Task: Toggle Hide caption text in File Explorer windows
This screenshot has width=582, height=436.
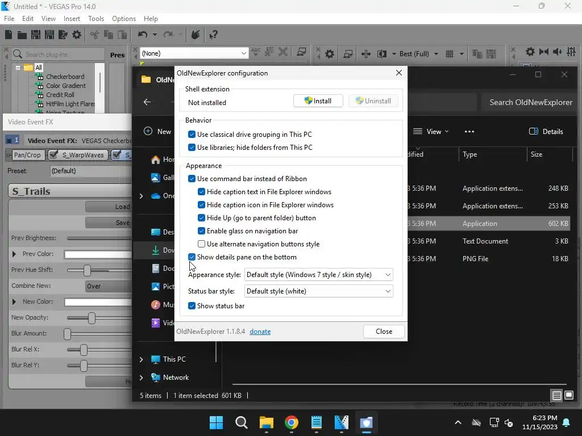Action: click(201, 192)
